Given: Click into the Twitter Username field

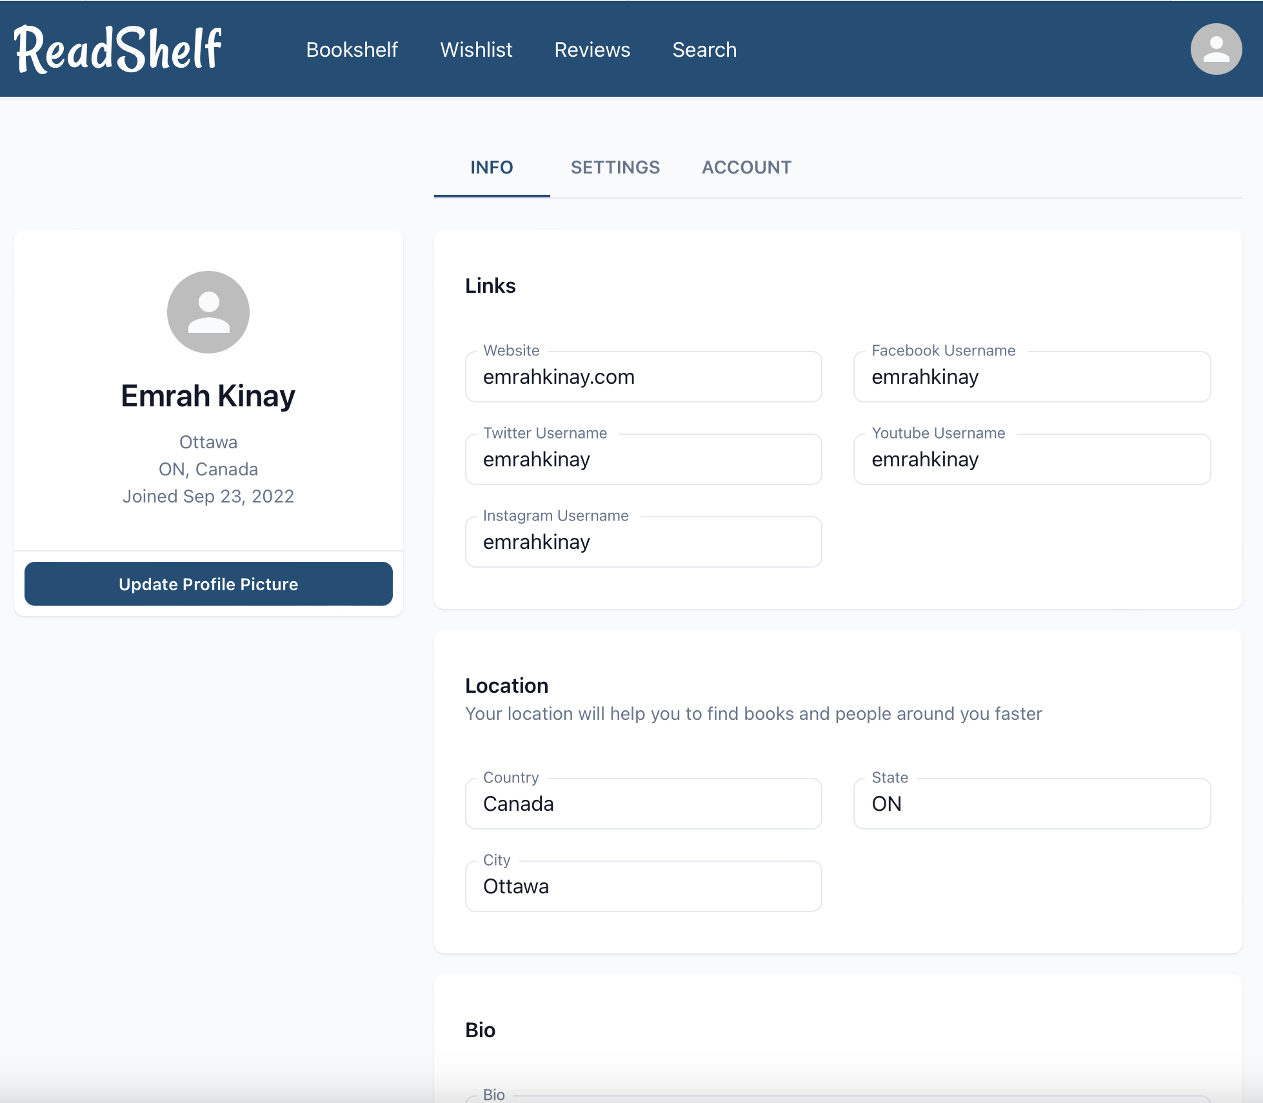Looking at the screenshot, I should (643, 460).
